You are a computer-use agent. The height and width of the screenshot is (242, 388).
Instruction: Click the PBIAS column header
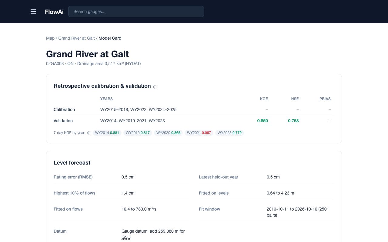click(x=325, y=99)
